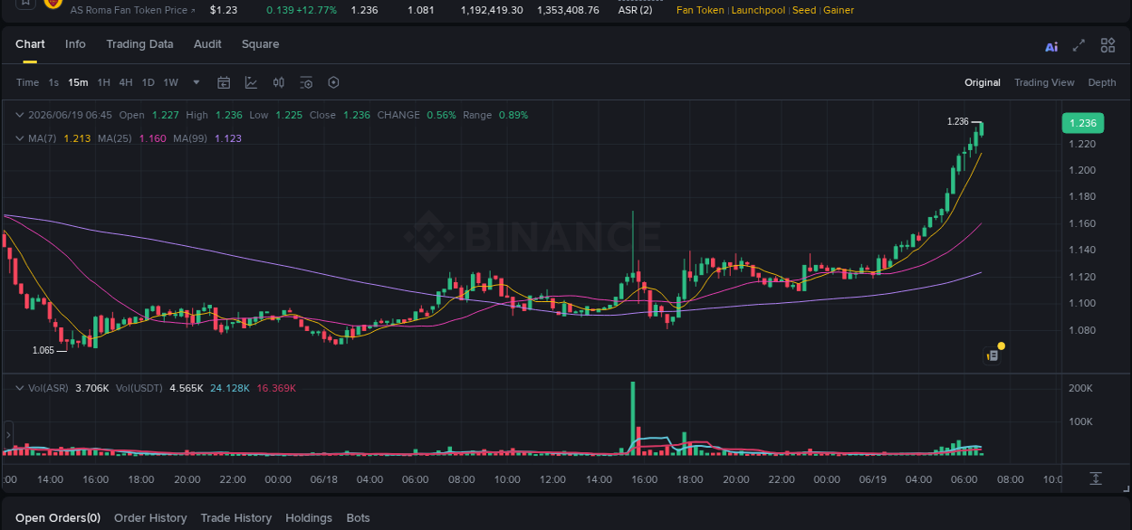Click the Range value 0.89%
Viewport: 1132px width, 530px height.
(x=513, y=115)
